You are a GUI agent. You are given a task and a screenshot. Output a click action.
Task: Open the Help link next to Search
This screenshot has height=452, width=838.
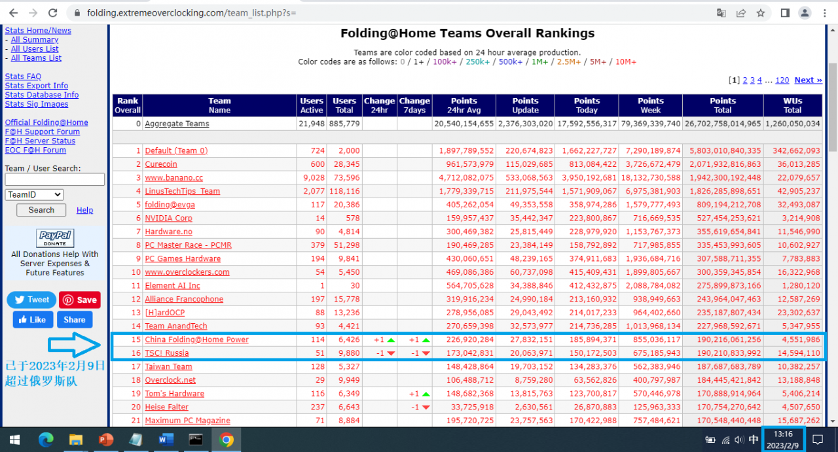point(85,210)
